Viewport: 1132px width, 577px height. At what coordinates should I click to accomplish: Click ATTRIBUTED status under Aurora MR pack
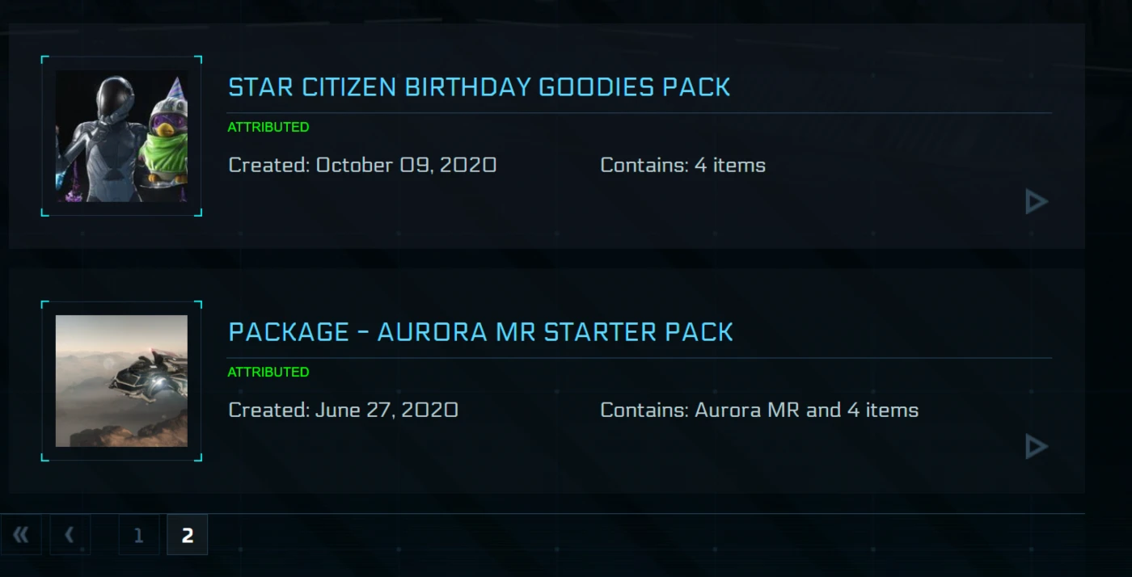(x=268, y=372)
